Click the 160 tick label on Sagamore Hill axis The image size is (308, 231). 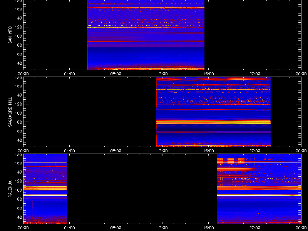click(x=19, y=86)
